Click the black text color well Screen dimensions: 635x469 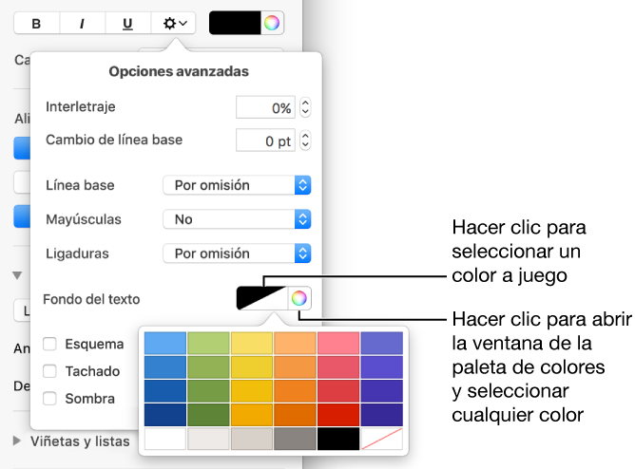tap(235, 23)
